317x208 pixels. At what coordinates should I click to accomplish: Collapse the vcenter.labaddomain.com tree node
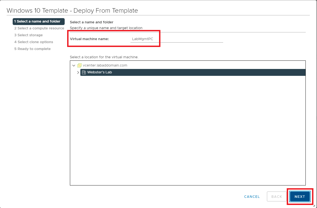pyautogui.click(x=73, y=65)
